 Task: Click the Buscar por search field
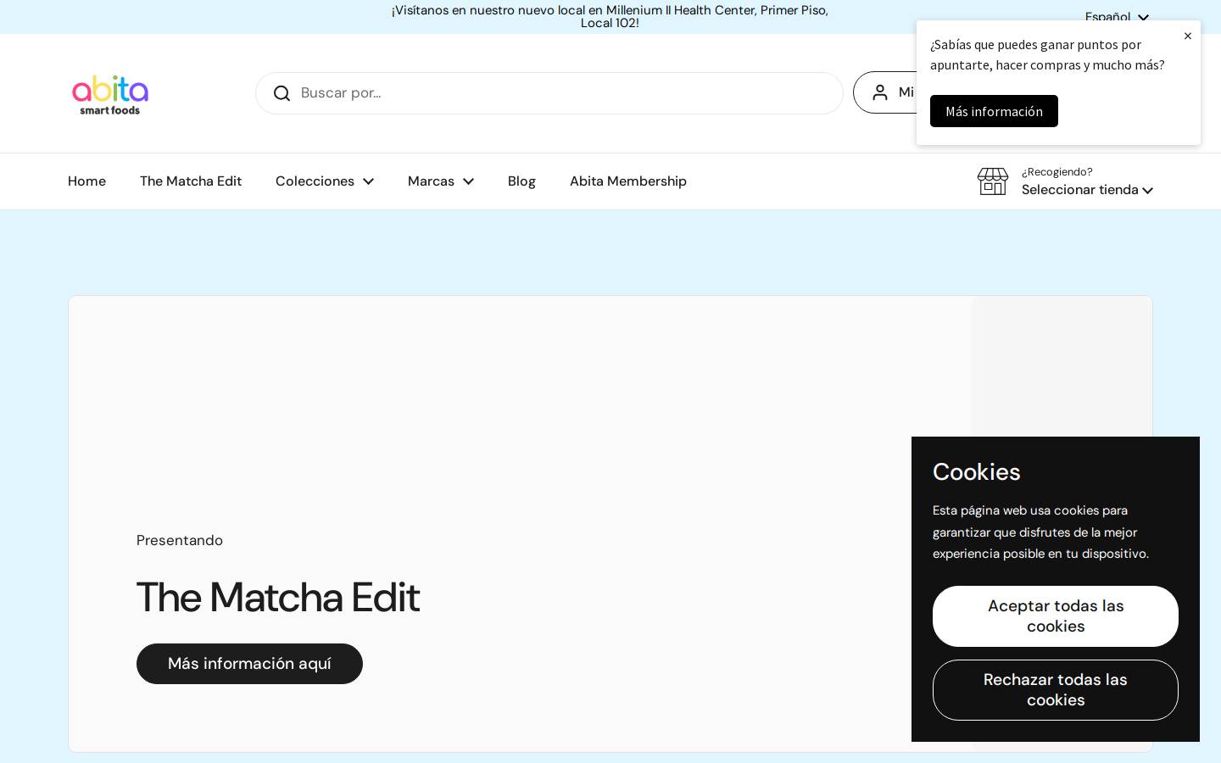tap(549, 93)
